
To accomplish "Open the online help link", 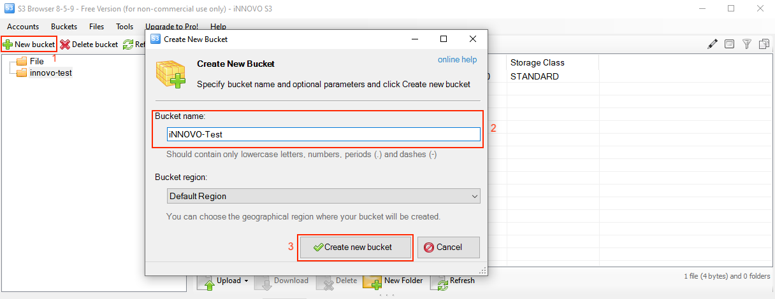I will pyautogui.click(x=457, y=60).
